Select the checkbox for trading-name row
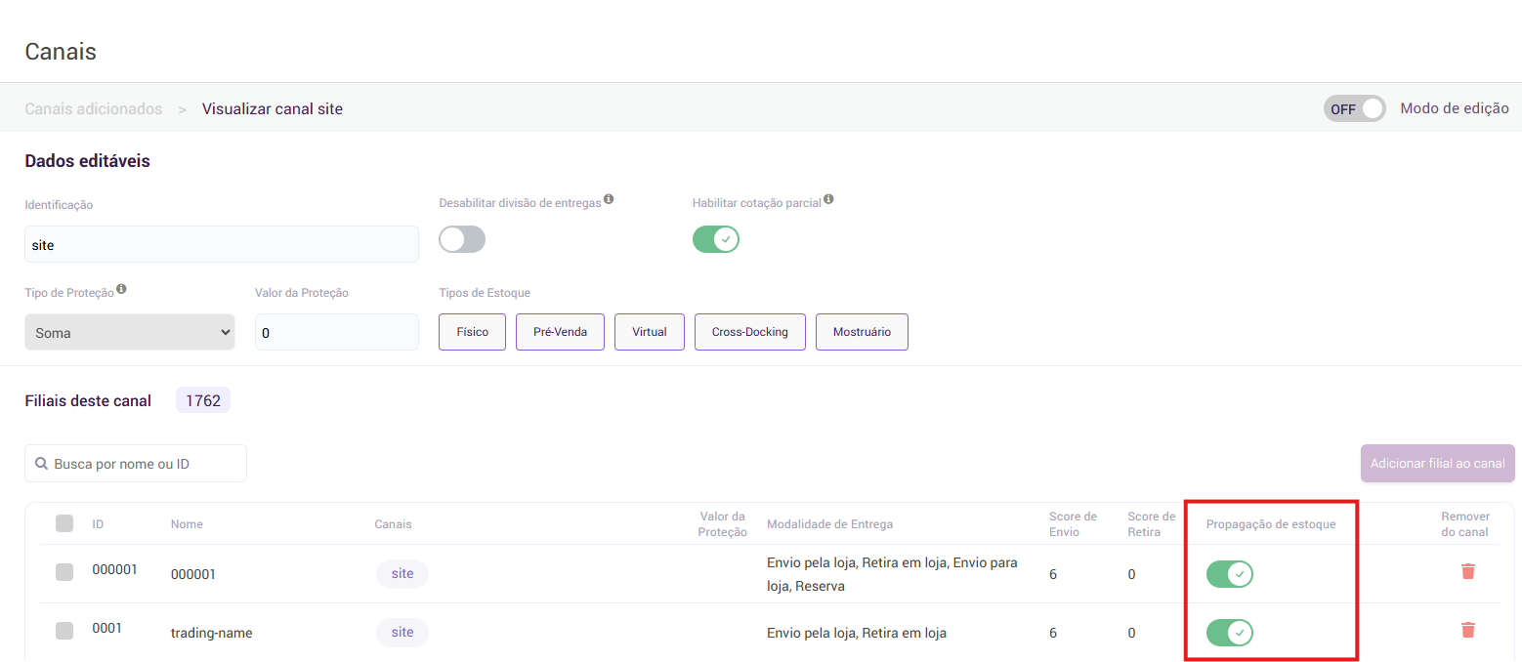1522x662 pixels. click(x=64, y=631)
